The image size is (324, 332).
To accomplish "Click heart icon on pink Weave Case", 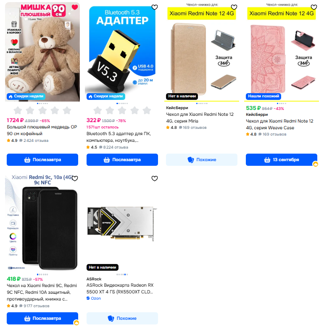I will point(314,7).
